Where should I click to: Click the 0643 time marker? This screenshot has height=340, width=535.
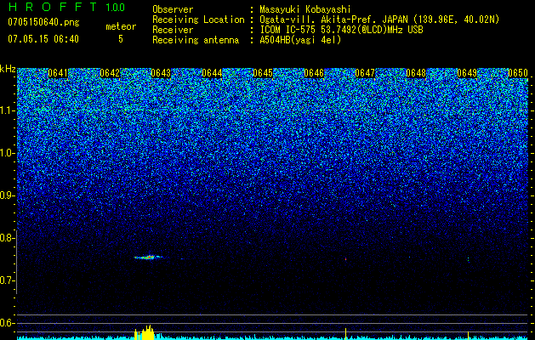[161, 73]
